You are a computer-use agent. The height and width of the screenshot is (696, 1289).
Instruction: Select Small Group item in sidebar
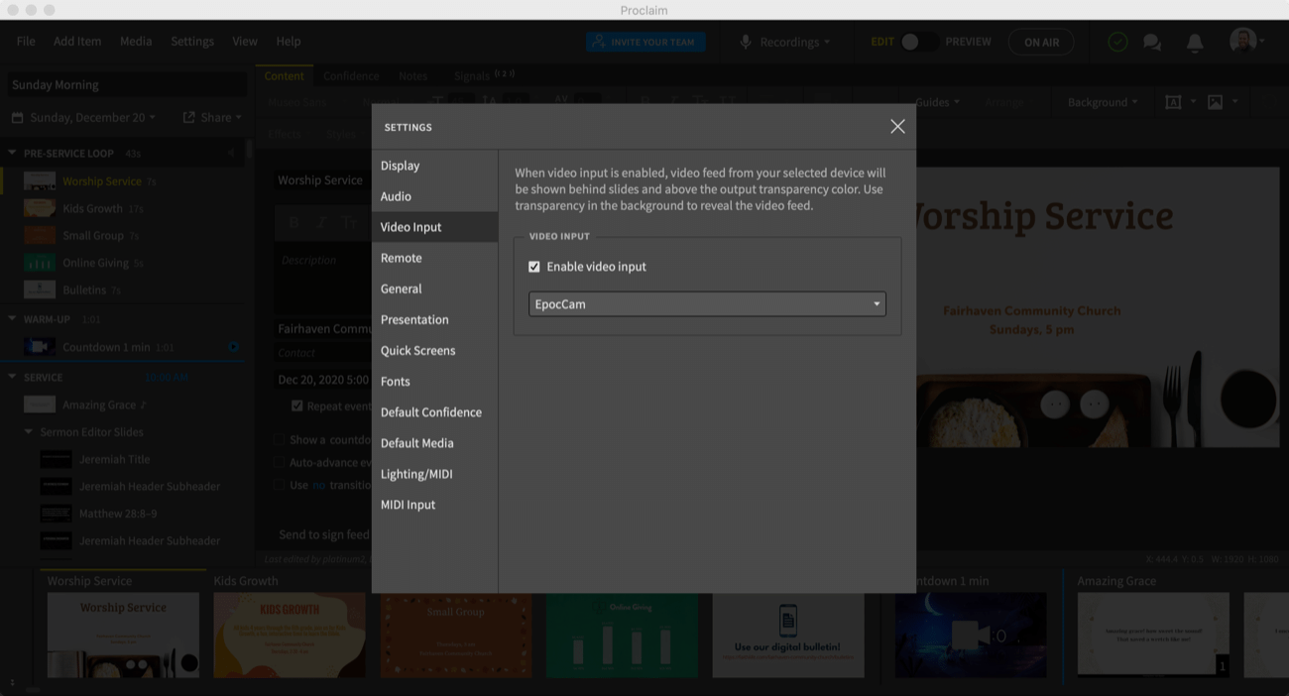(x=124, y=236)
